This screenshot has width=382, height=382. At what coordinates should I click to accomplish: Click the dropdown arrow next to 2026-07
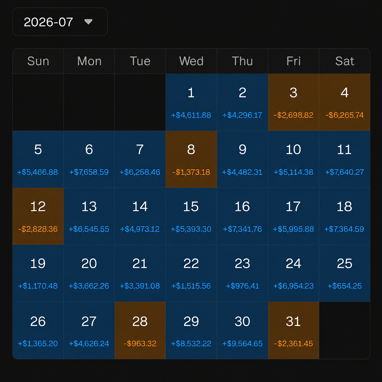[x=88, y=22]
